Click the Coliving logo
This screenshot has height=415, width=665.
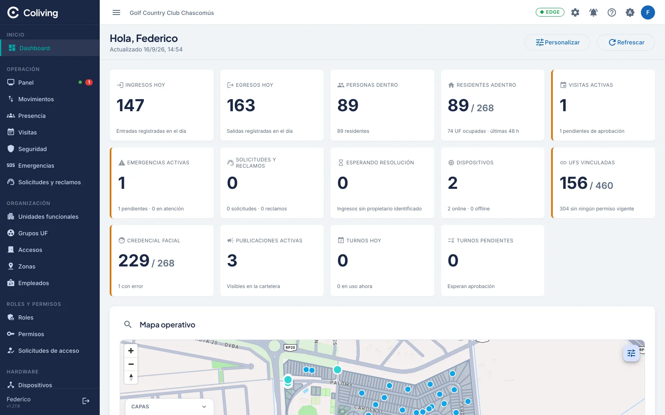pos(33,13)
